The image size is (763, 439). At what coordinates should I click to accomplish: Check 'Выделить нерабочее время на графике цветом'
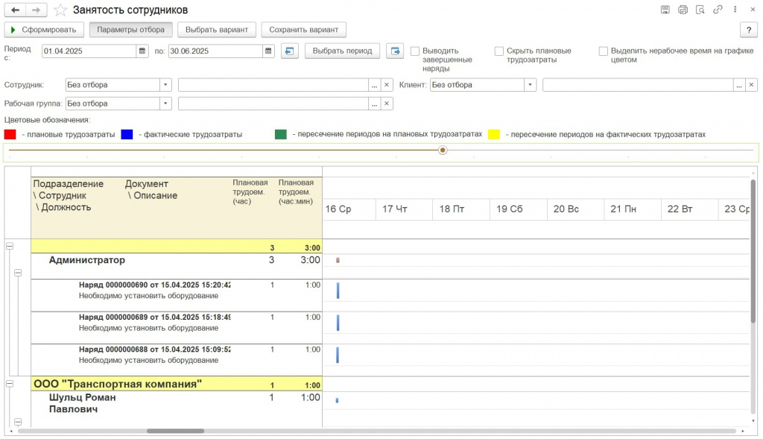point(604,51)
